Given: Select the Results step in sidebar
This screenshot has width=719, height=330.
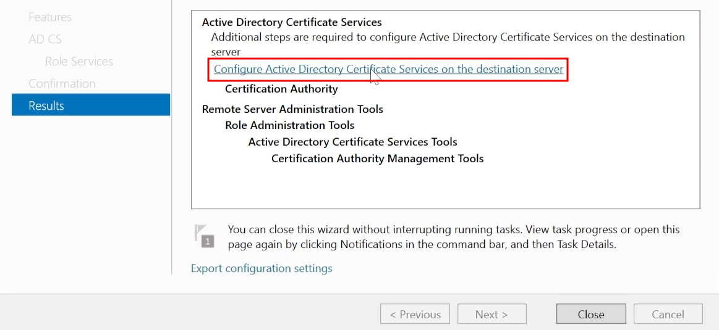Looking at the screenshot, I should point(91,105).
